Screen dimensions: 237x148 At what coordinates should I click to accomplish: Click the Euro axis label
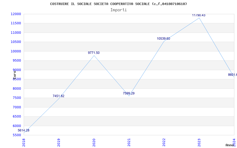(14, 75)
